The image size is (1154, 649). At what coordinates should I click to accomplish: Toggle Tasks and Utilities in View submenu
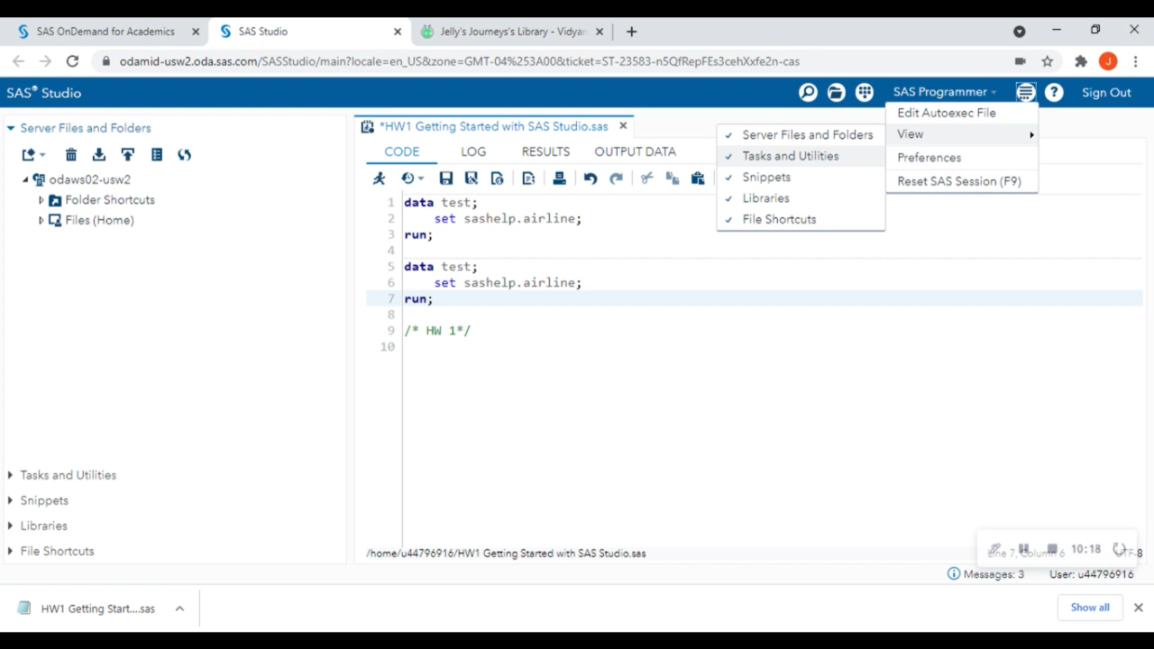[x=801, y=156]
